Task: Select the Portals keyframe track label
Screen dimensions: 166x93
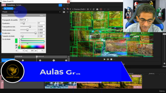Action: [x=8, y=60]
